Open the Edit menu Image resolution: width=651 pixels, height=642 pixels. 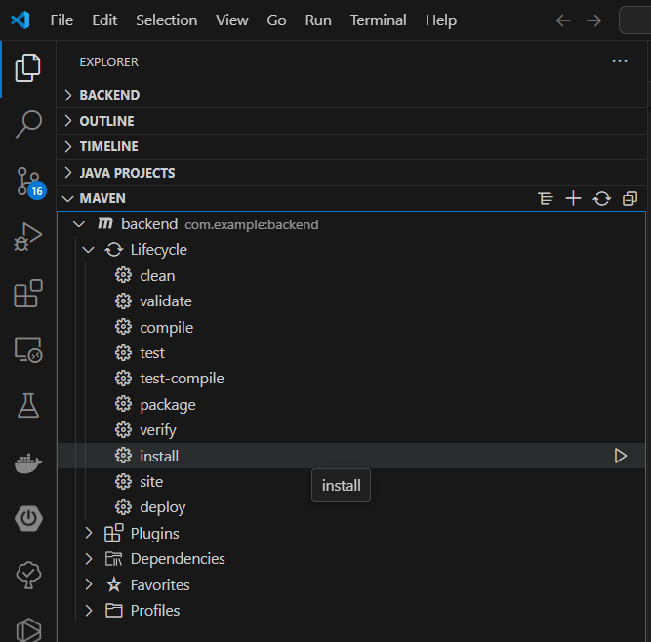104,20
